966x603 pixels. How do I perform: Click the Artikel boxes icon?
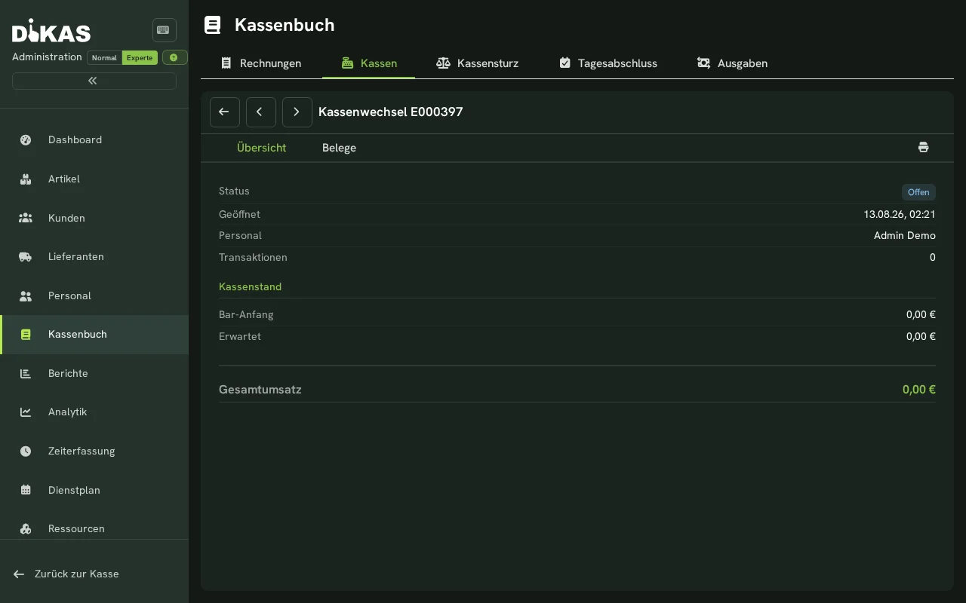click(x=26, y=179)
